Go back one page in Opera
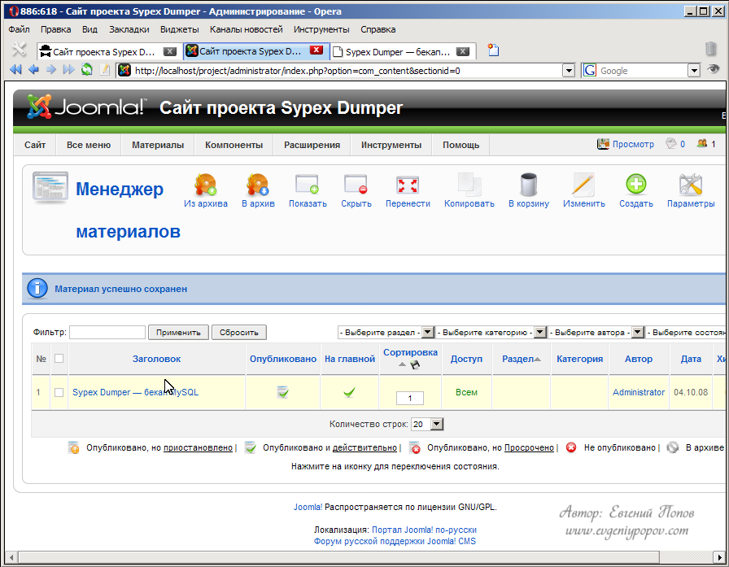 point(33,70)
